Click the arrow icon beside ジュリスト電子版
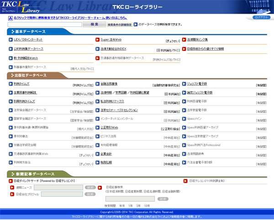 pyautogui.click(x=184, y=84)
